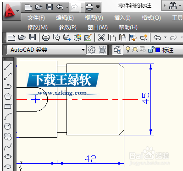
Task: Click 3D DWF export icon
Action: tap(78, 37)
